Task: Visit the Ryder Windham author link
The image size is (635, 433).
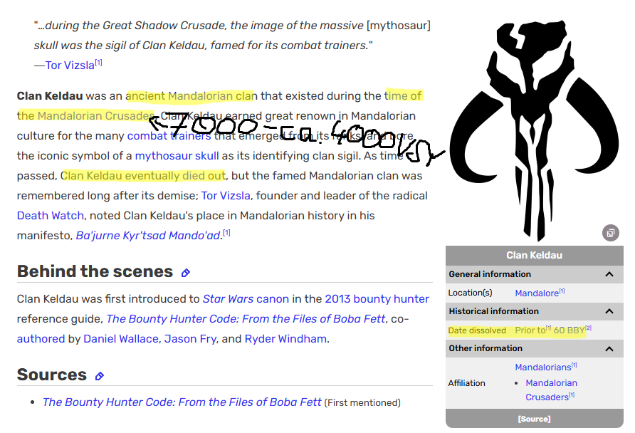Action: point(285,338)
